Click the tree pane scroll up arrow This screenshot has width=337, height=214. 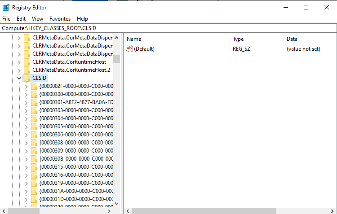pyautogui.click(x=117, y=38)
